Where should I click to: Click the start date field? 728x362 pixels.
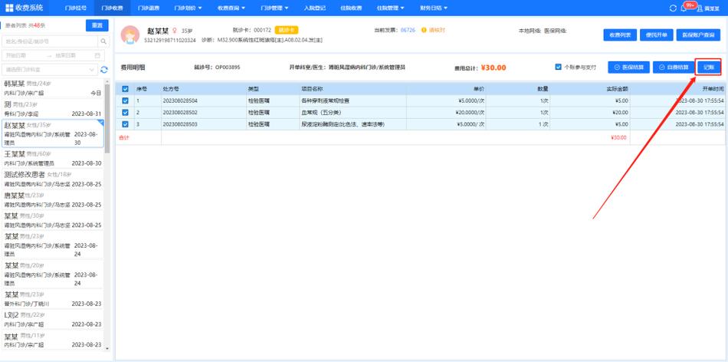(23, 55)
